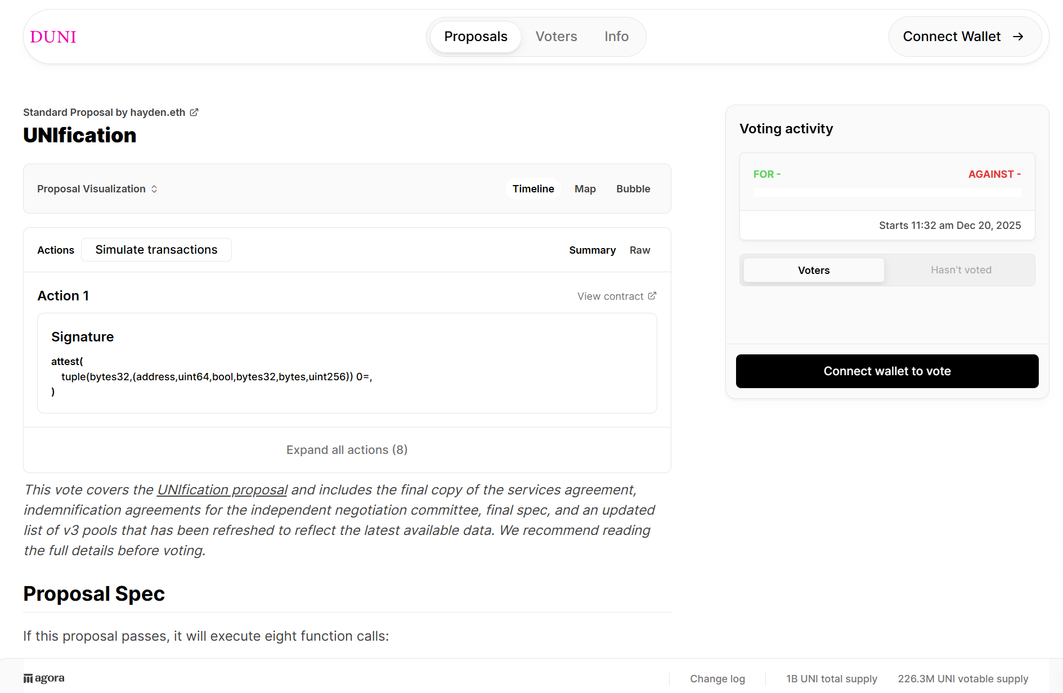Switch visualization to Map view
This screenshot has height=693, width=1063.
click(x=585, y=189)
